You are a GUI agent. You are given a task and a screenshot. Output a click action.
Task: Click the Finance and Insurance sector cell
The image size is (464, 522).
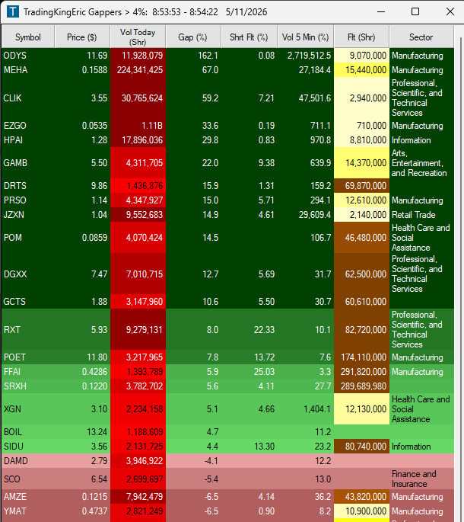[421, 479]
